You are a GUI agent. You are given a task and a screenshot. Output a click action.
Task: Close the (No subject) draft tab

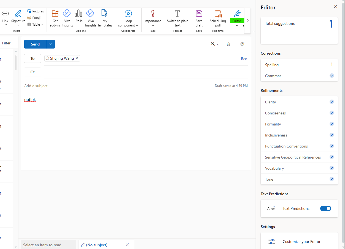coord(127,245)
